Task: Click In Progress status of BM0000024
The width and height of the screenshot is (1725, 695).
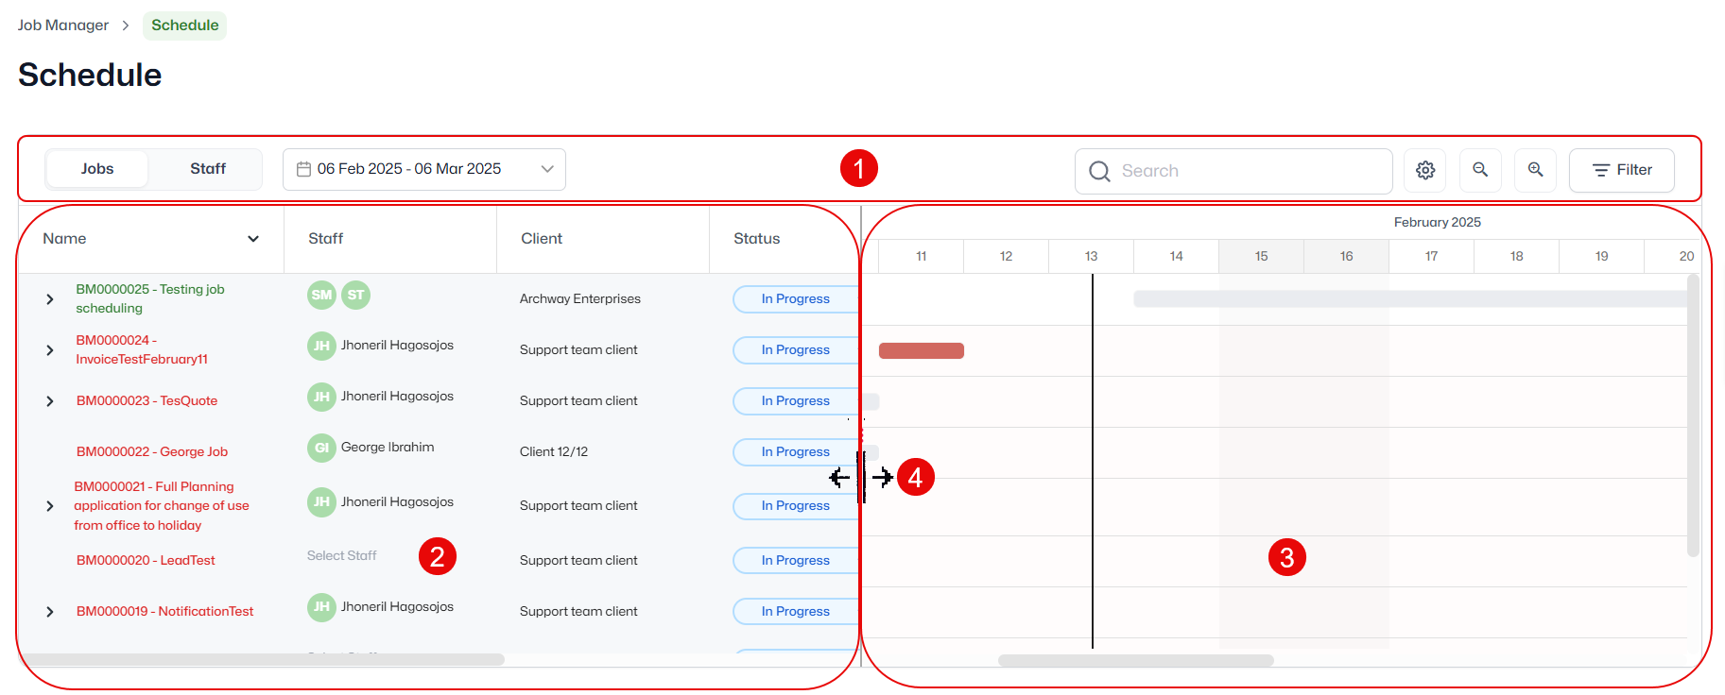Action: 795,349
